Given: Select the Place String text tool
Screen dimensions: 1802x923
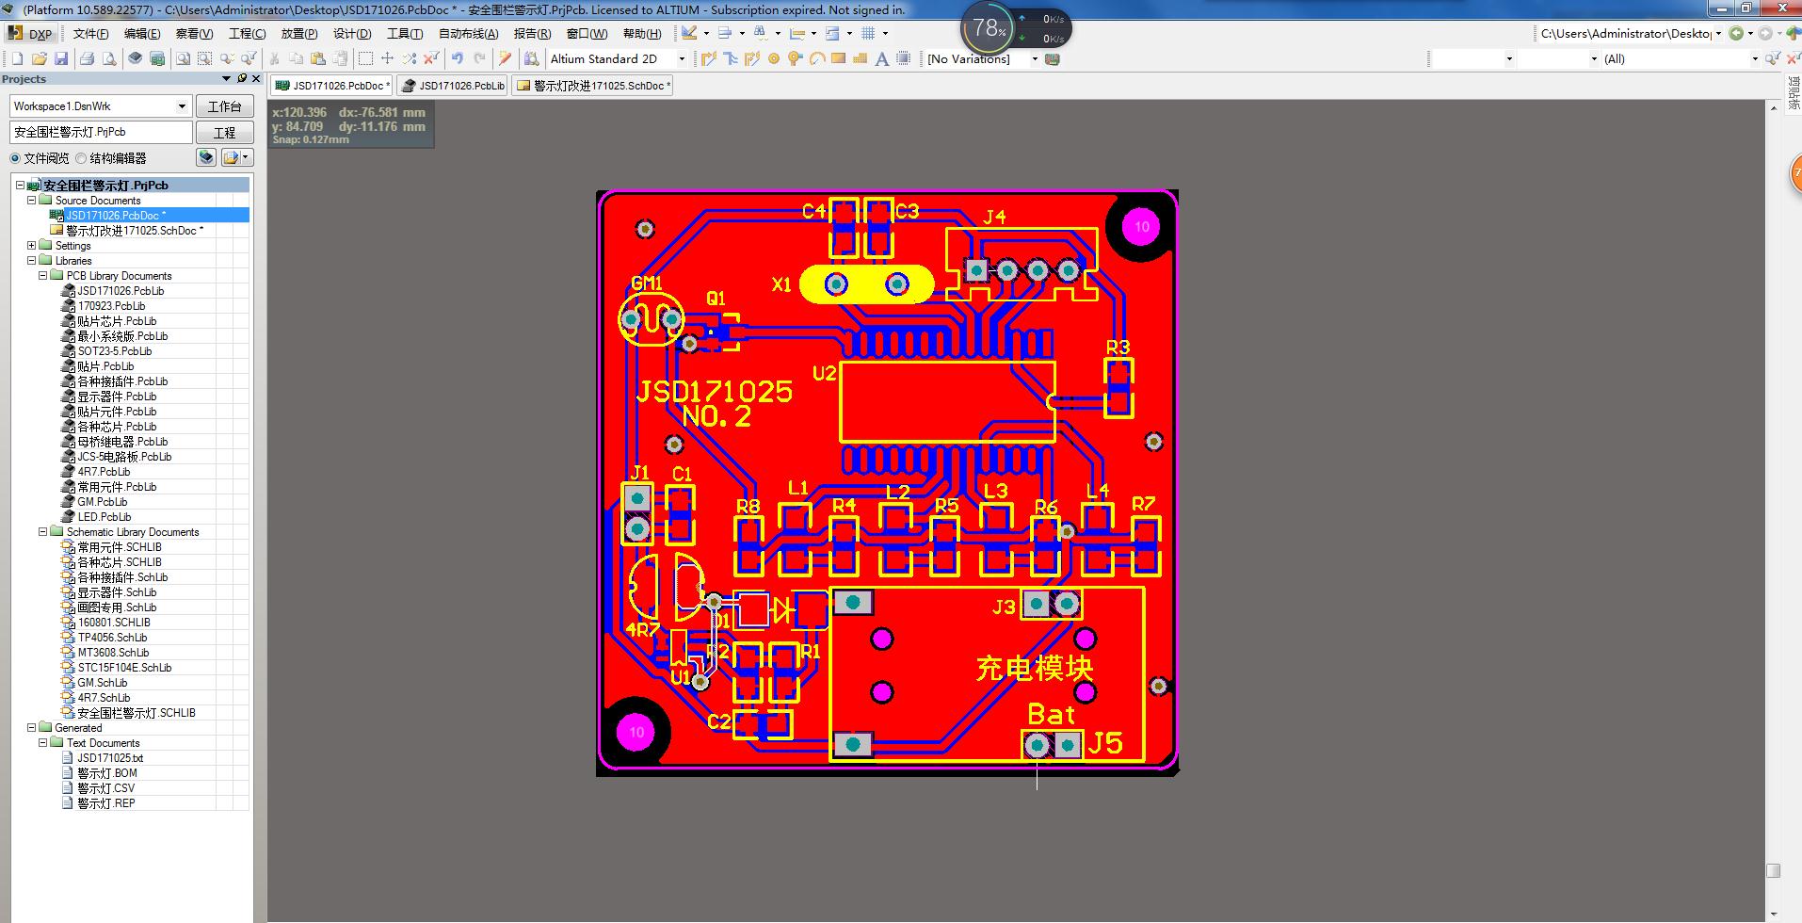Looking at the screenshot, I should 881,58.
